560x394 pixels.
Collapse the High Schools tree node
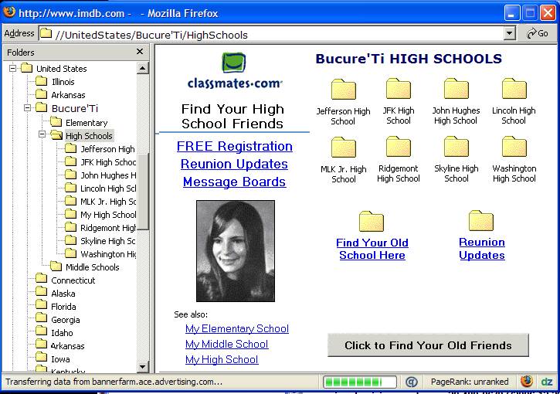tap(42, 134)
